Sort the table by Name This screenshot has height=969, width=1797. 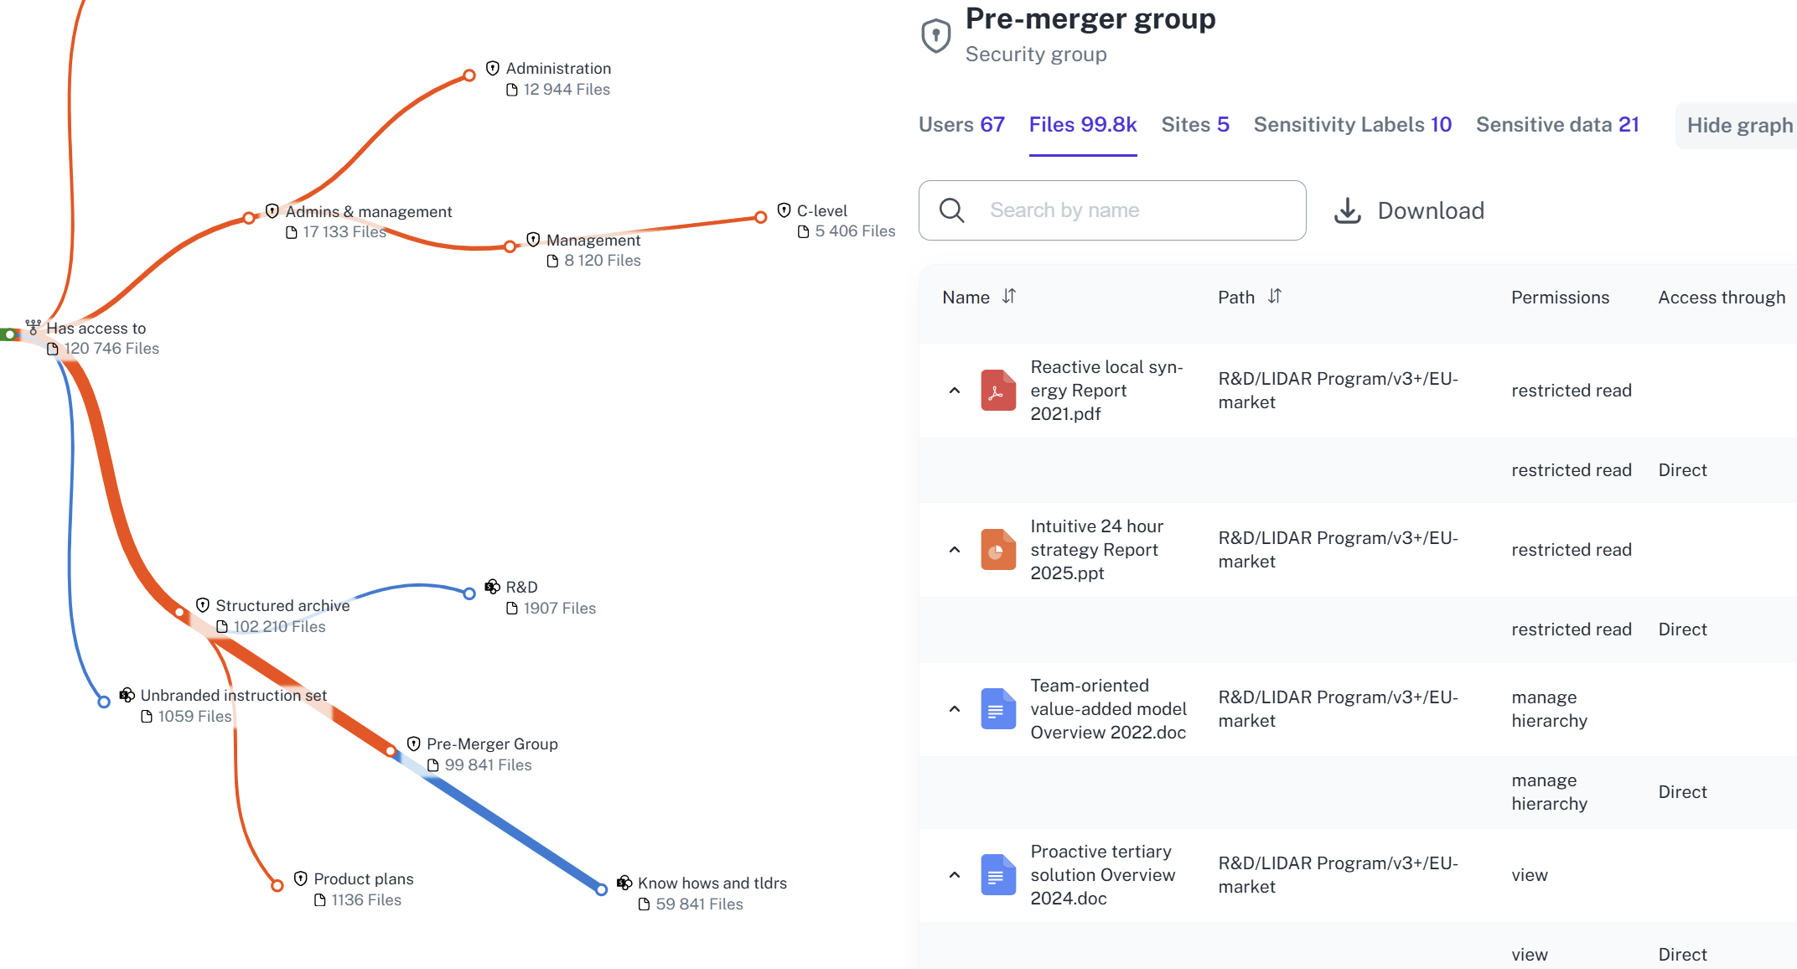(x=1009, y=297)
